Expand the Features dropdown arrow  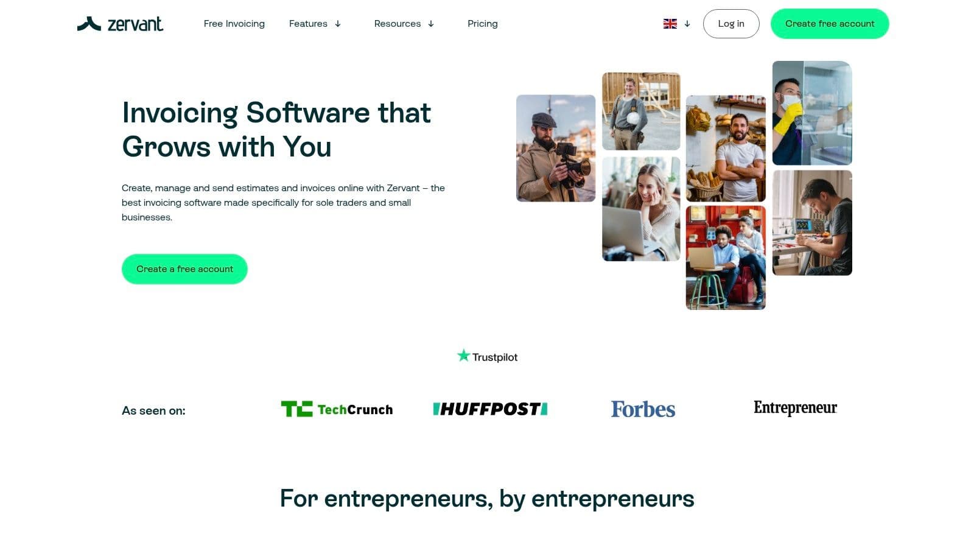pyautogui.click(x=338, y=24)
